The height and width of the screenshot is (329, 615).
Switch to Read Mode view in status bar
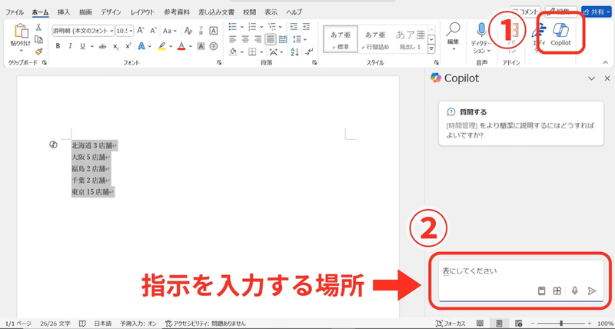pos(480,324)
